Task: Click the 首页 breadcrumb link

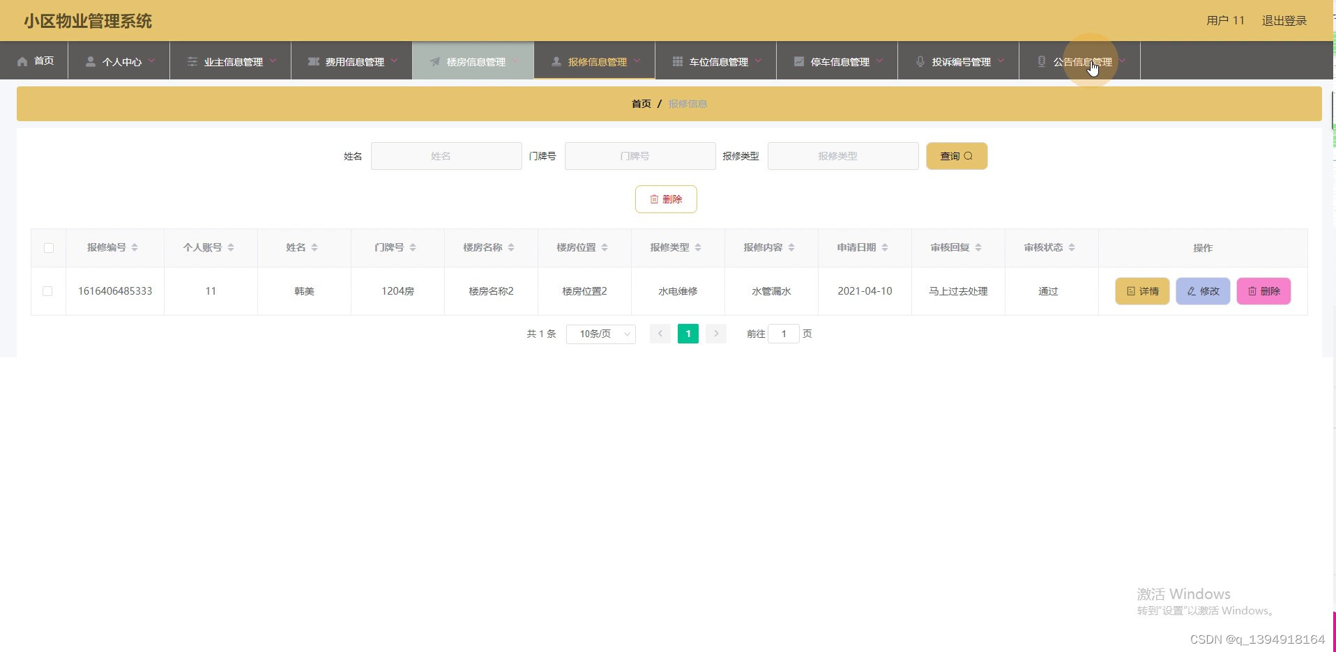Action: pos(641,104)
